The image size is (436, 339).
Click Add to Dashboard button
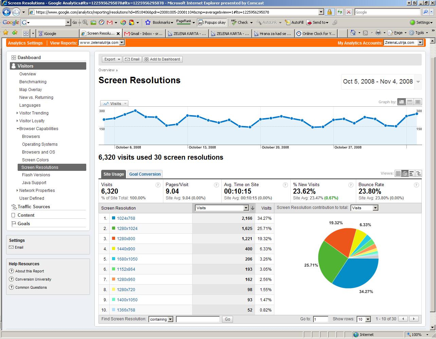[x=163, y=59]
